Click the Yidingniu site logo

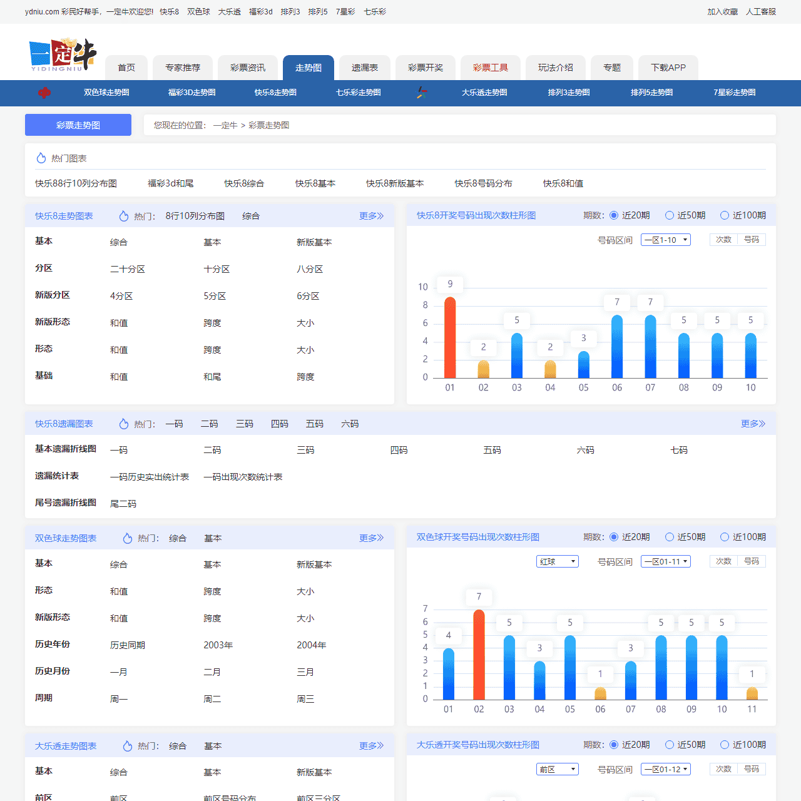point(63,54)
